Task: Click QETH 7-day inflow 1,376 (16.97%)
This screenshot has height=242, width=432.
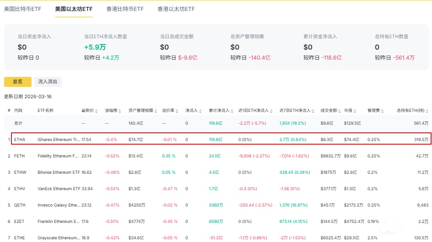Action: tap(294, 205)
